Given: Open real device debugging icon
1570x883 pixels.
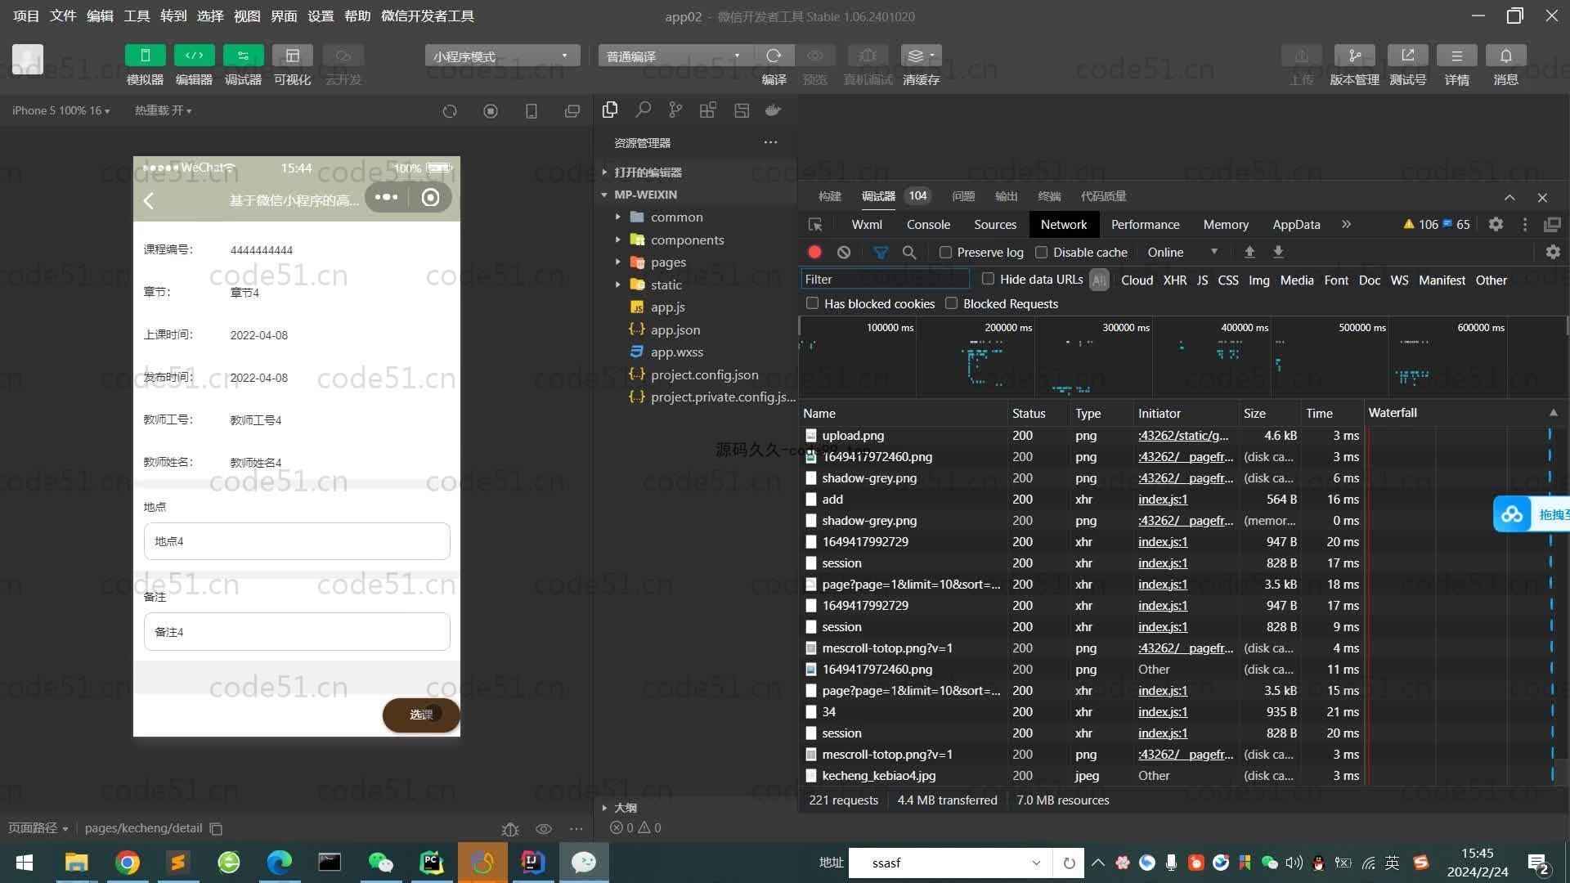Looking at the screenshot, I should pyautogui.click(x=868, y=56).
